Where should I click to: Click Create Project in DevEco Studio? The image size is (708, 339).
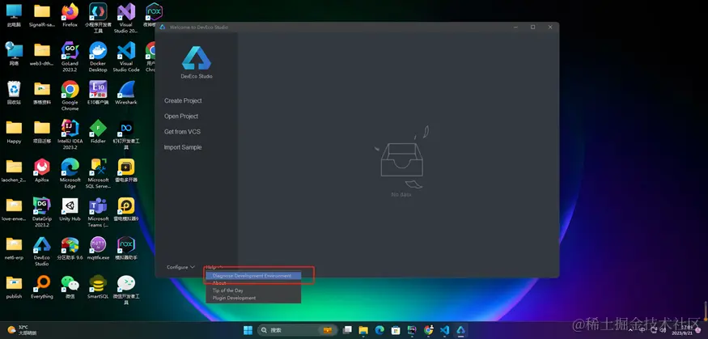[183, 100]
